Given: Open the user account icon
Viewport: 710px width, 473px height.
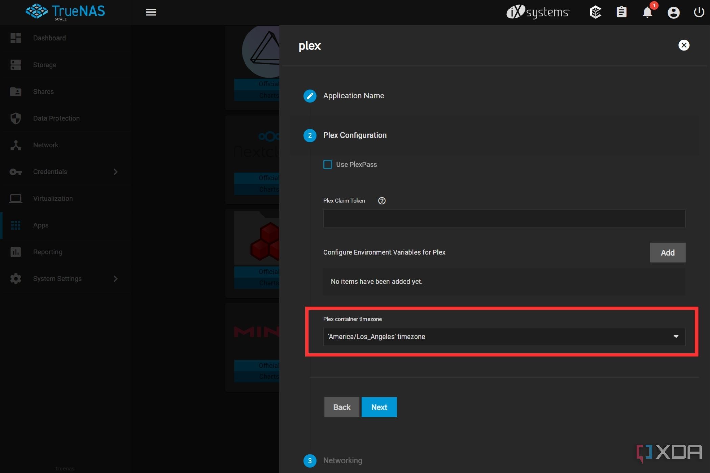Looking at the screenshot, I should coord(673,13).
